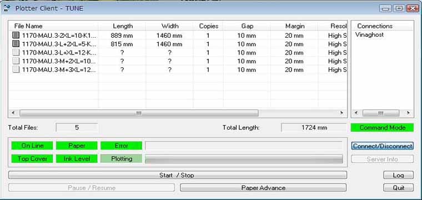
Task: Click the Start / Stop button
Action: 178,175
